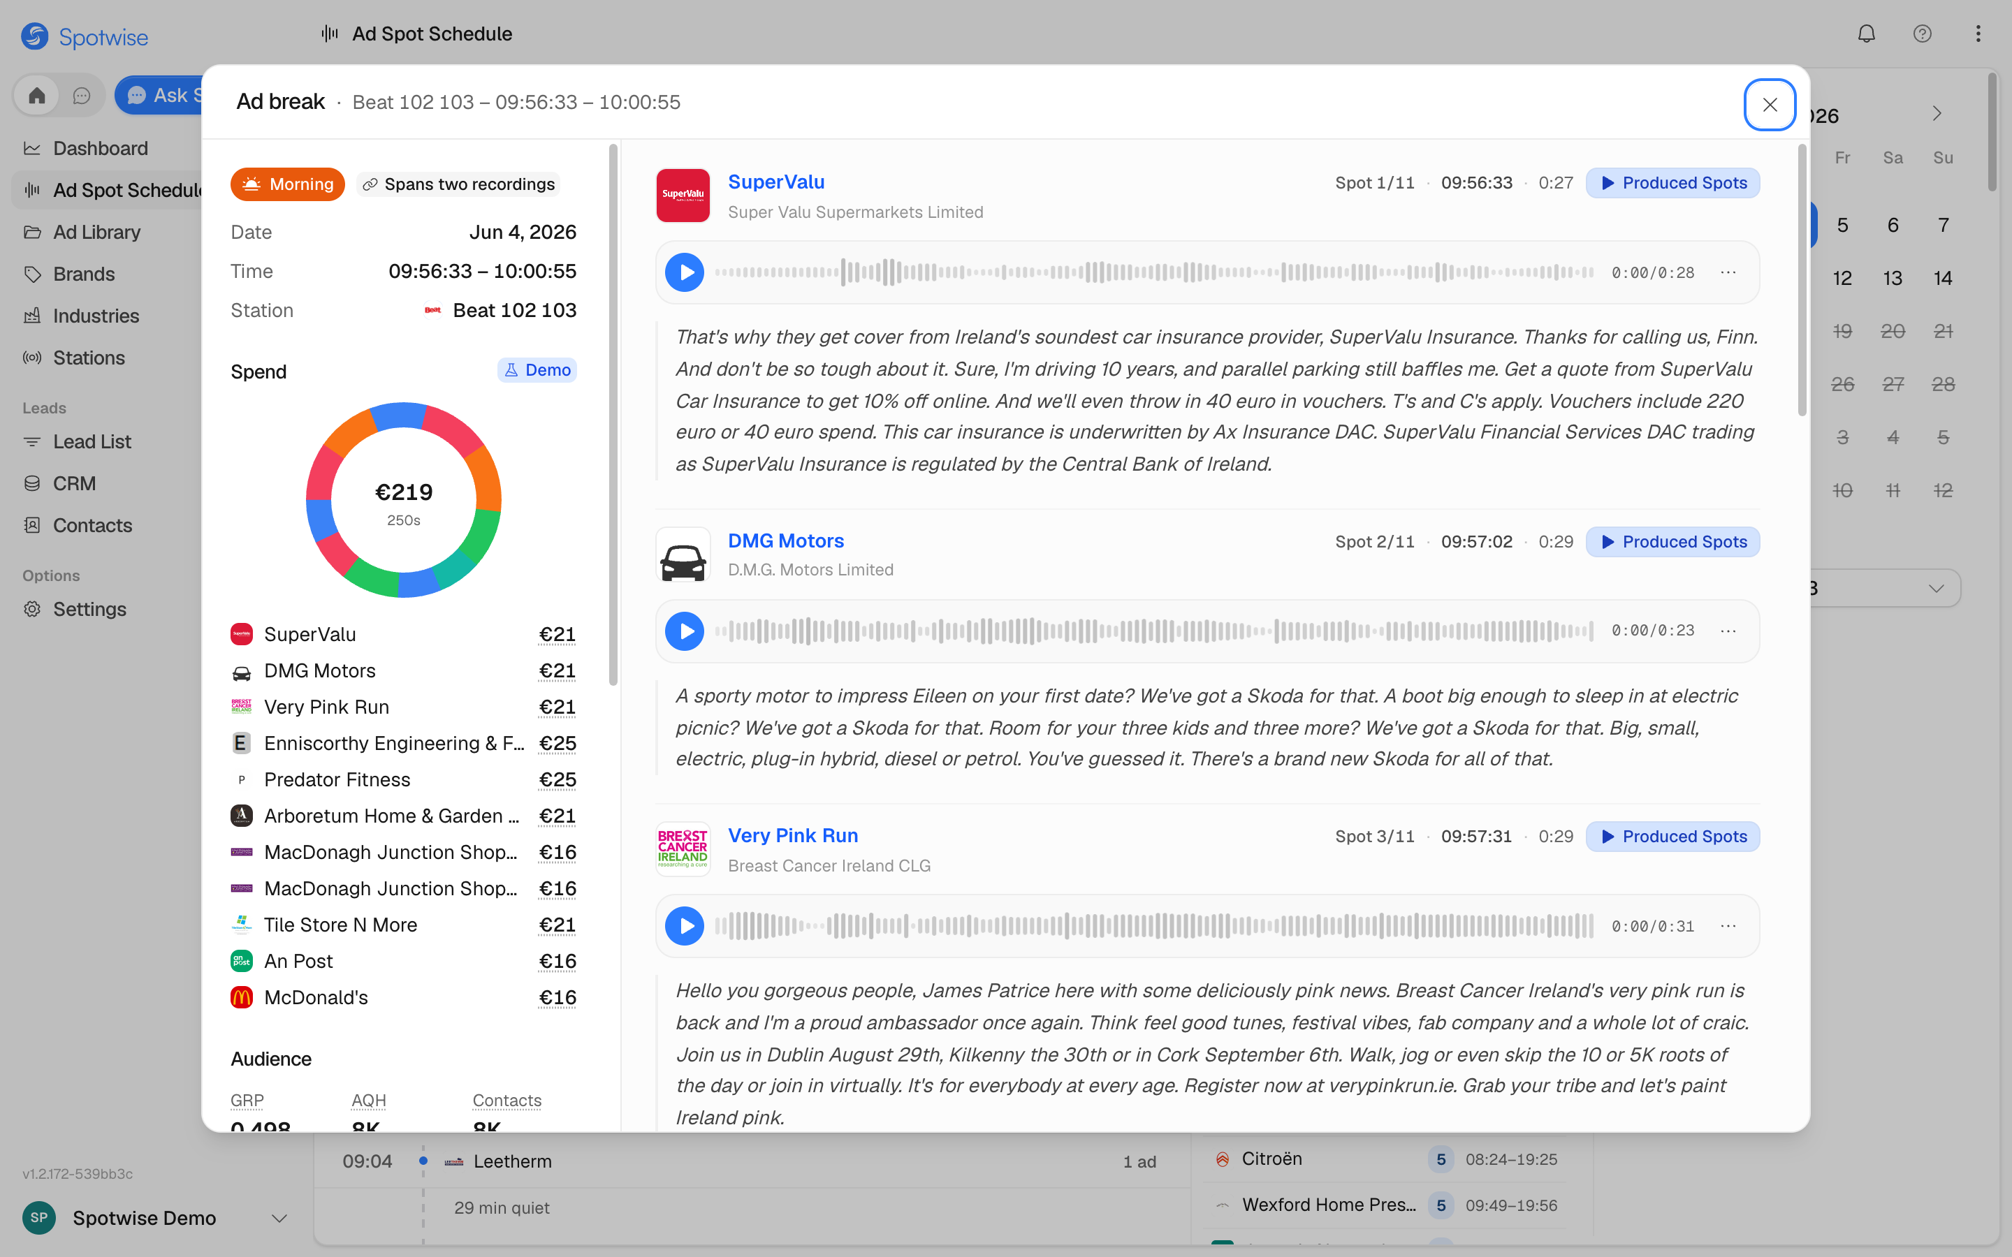This screenshot has height=1257, width=2012.
Task: Click the Beat 102 103 station value
Action: [500, 311]
